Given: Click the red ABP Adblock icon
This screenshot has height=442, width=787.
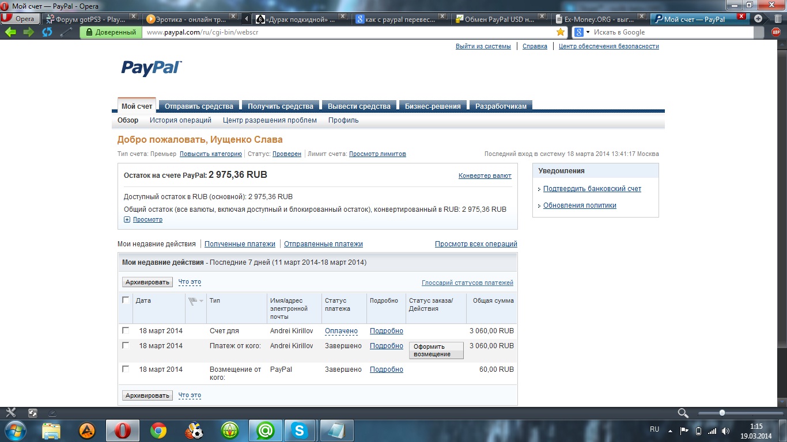Looking at the screenshot, I should [775, 32].
